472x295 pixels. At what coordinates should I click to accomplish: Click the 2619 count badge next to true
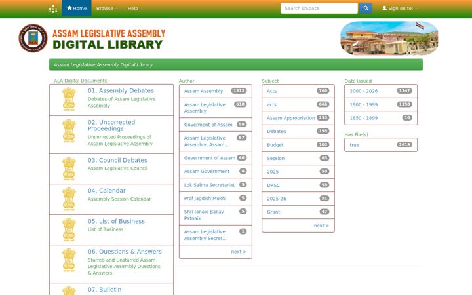click(404, 144)
